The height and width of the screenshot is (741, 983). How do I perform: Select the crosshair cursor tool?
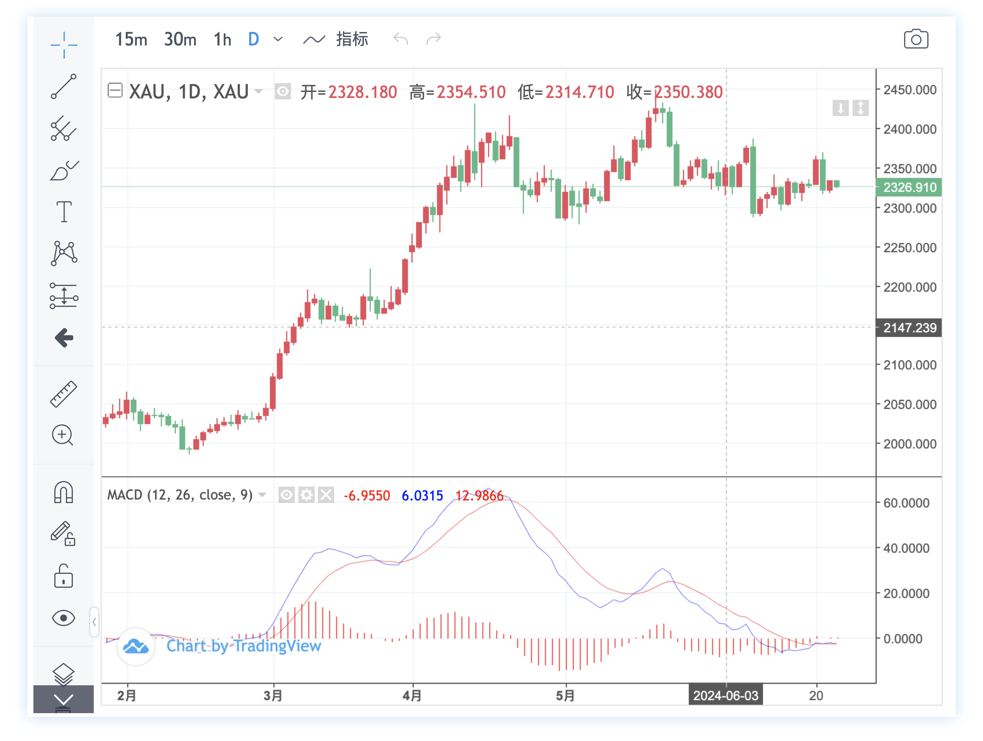[64, 45]
